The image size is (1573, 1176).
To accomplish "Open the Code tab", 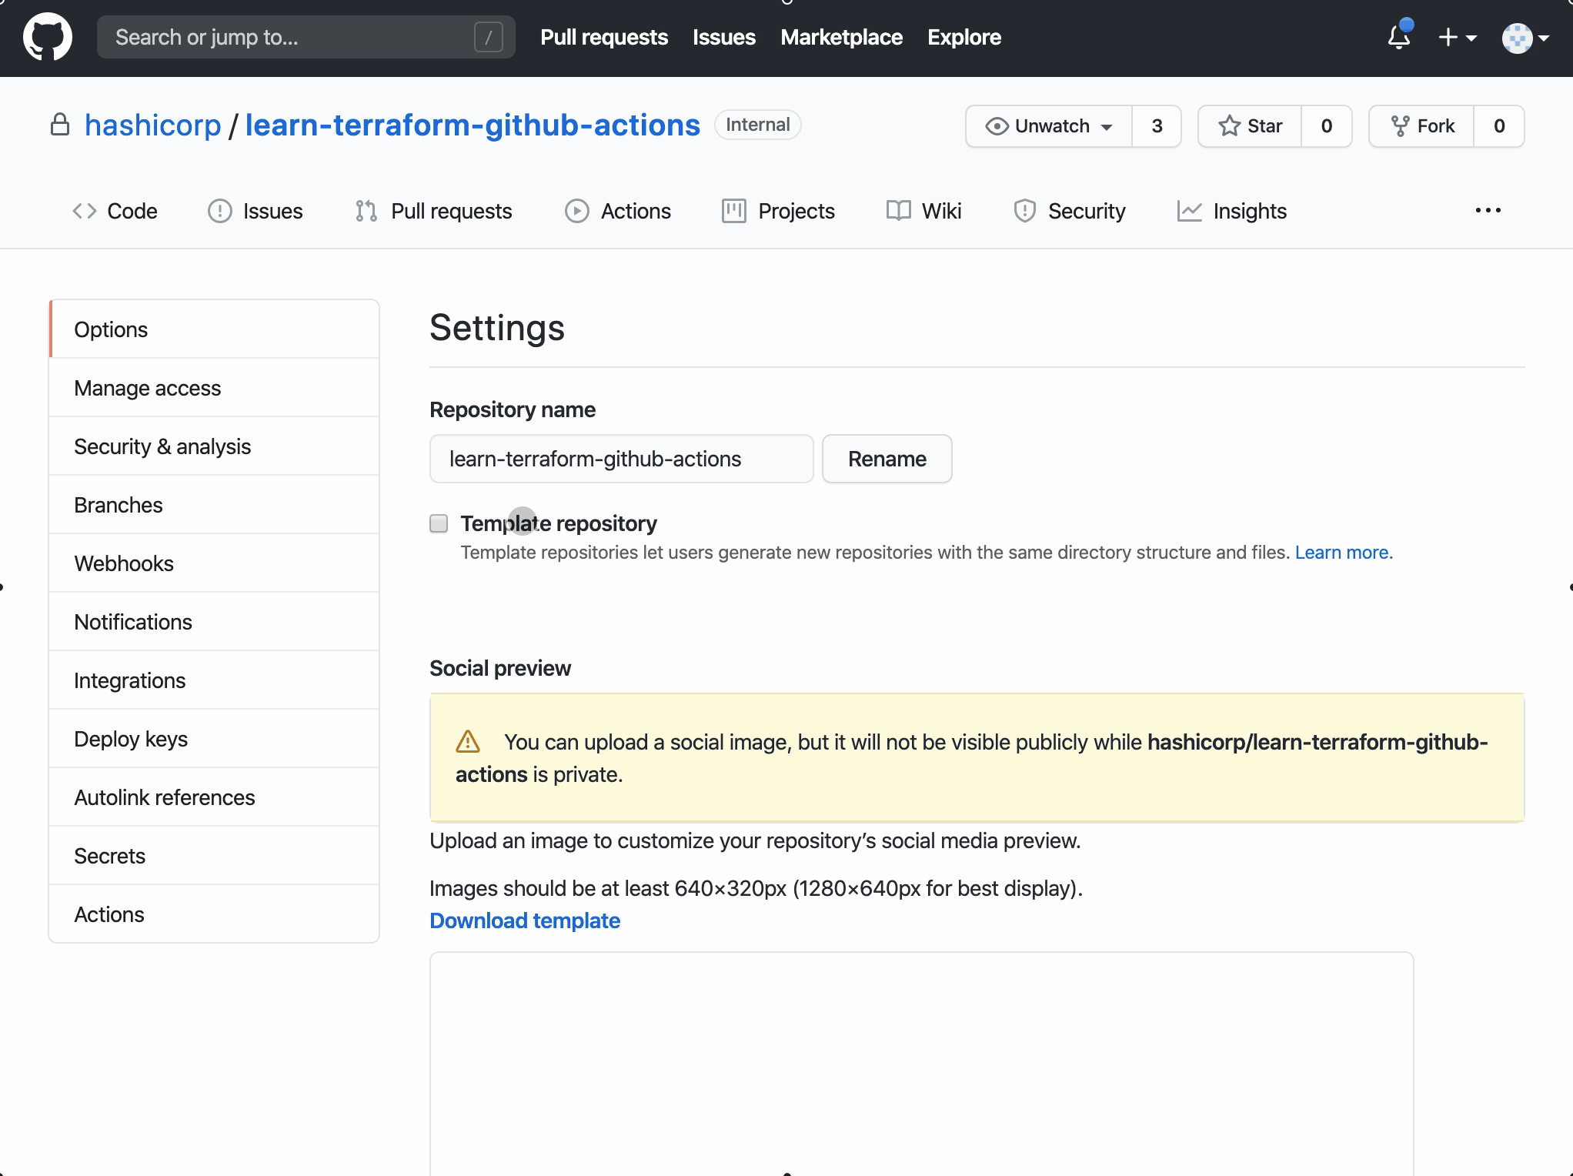I will 115,211.
